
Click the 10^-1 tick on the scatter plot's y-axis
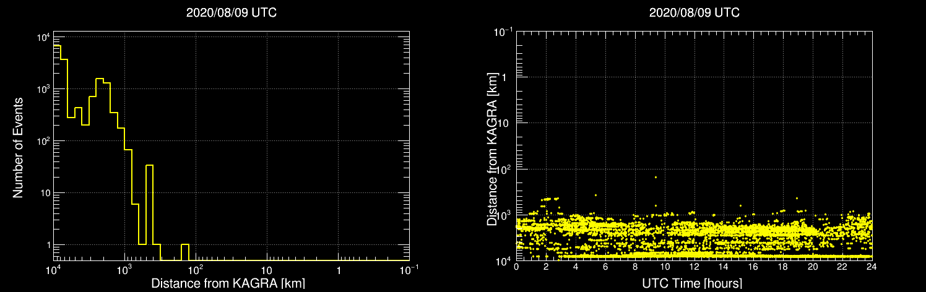click(x=503, y=31)
